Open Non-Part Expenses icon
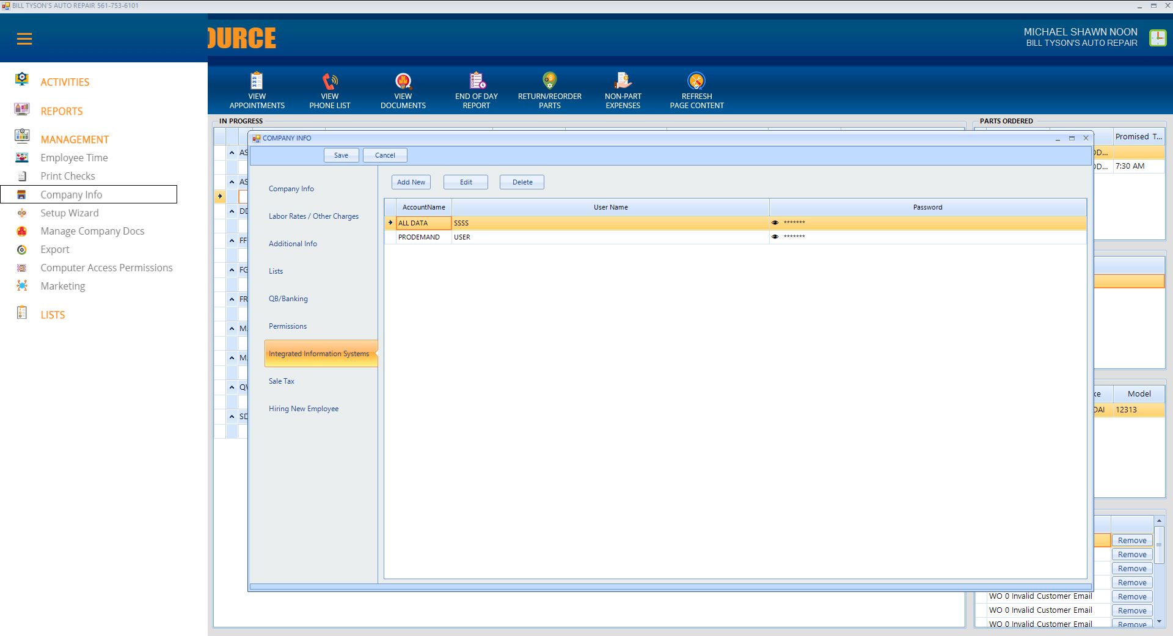Image resolution: width=1173 pixels, height=636 pixels. 623,81
